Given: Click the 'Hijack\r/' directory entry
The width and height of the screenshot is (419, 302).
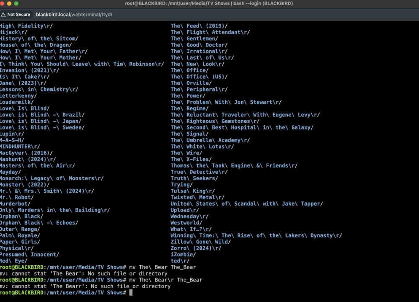Looking at the screenshot, I should coord(14,32).
